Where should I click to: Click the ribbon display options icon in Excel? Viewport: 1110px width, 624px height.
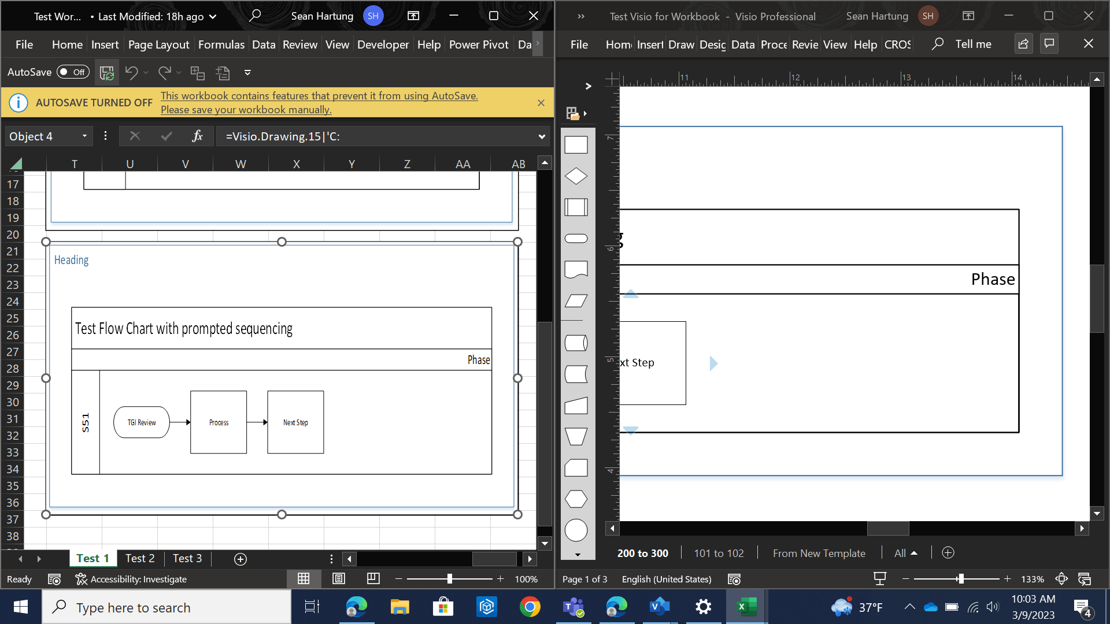click(x=413, y=16)
